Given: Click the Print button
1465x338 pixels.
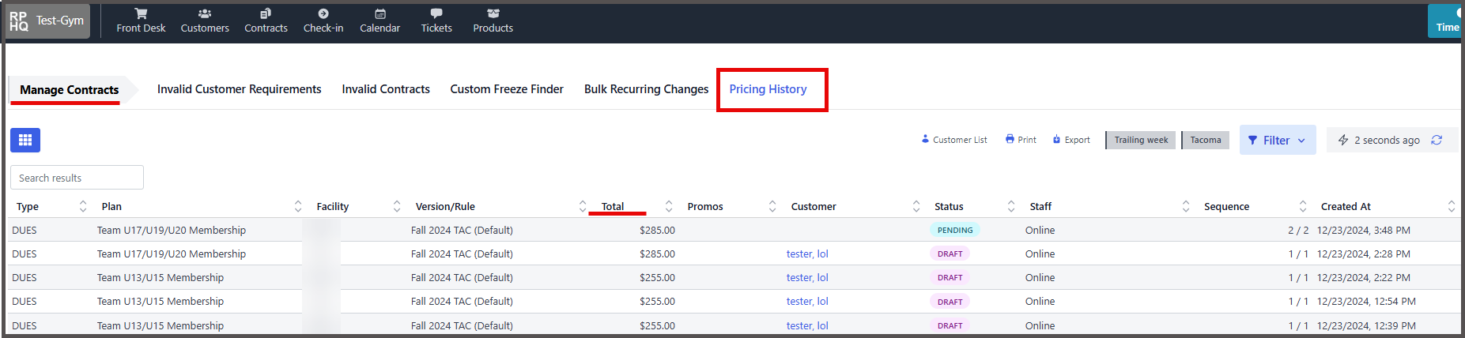Looking at the screenshot, I should pos(1021,140).
